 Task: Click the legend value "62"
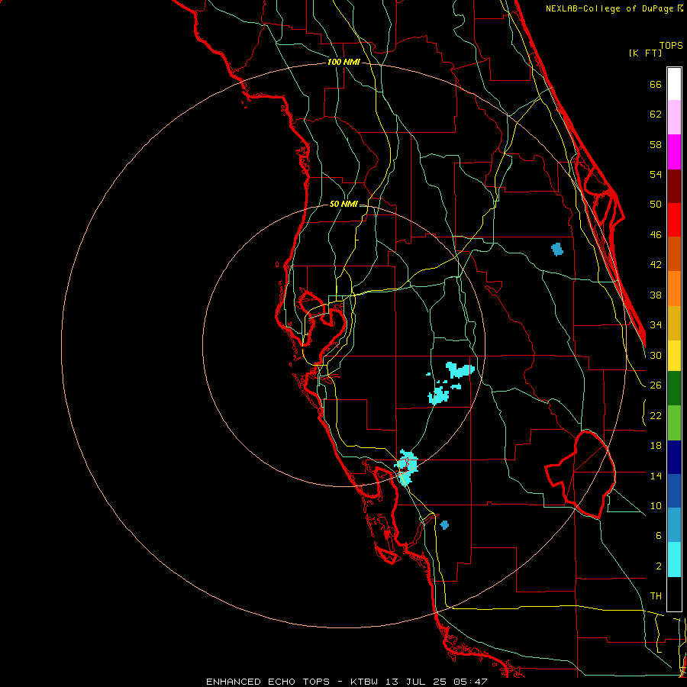click(656, 114)
